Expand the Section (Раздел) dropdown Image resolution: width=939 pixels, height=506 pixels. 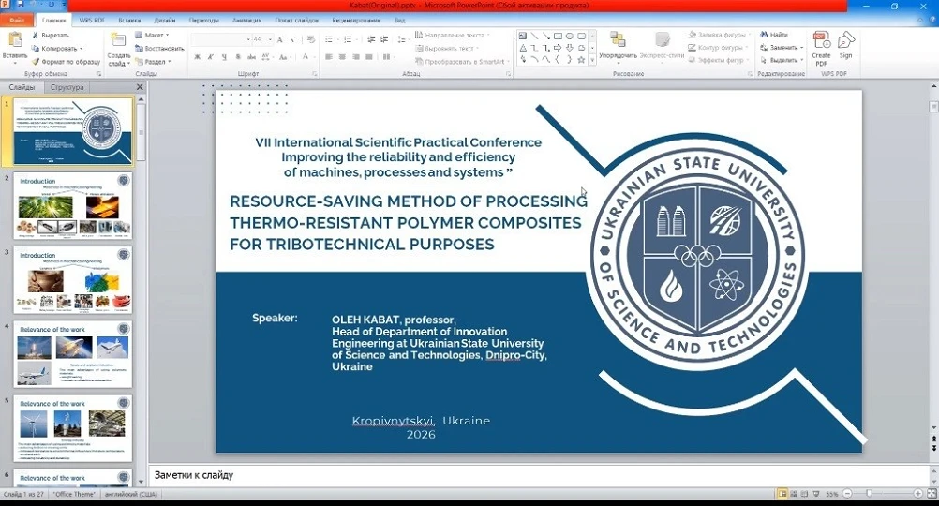pos(152,61)
